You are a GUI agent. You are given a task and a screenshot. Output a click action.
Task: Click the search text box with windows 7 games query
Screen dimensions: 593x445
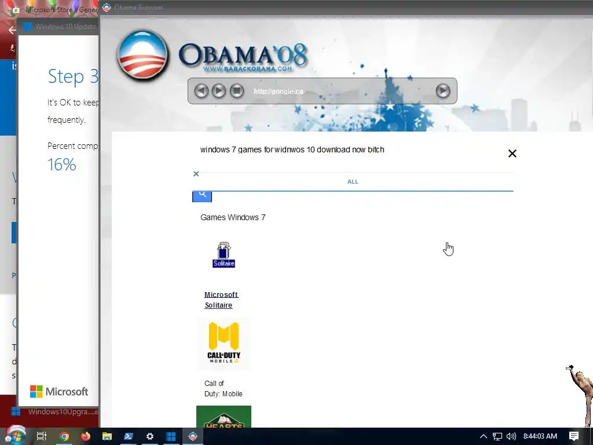(x=348, y=150)
